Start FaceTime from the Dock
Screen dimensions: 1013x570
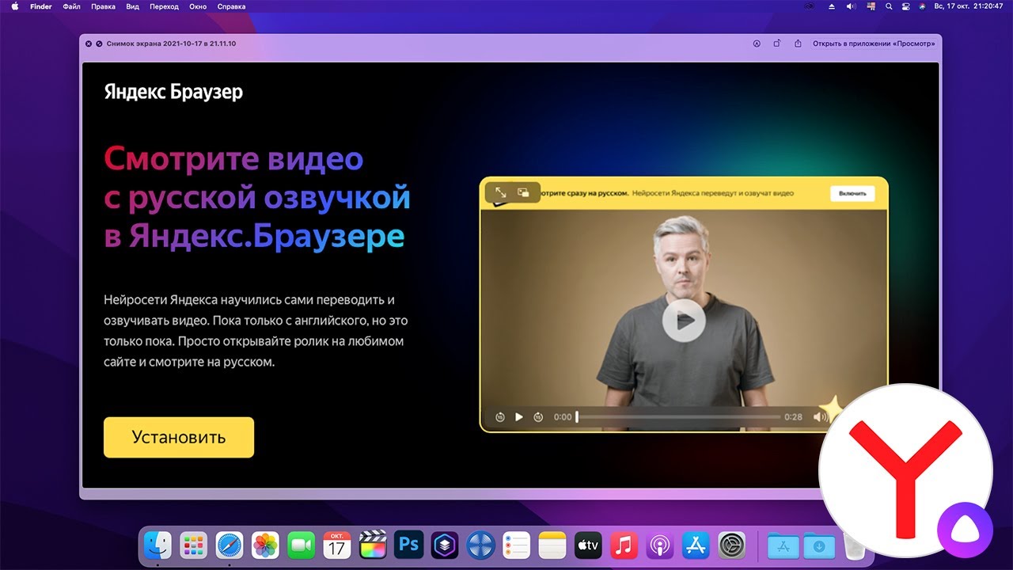301,545
